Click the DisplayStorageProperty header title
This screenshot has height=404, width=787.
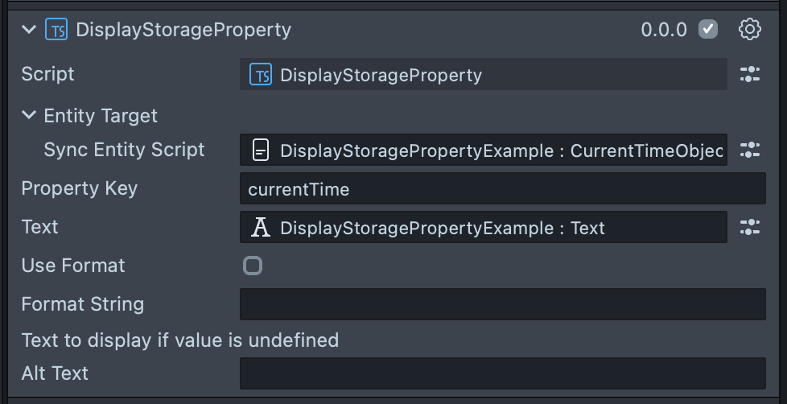[x=183, y=30]
